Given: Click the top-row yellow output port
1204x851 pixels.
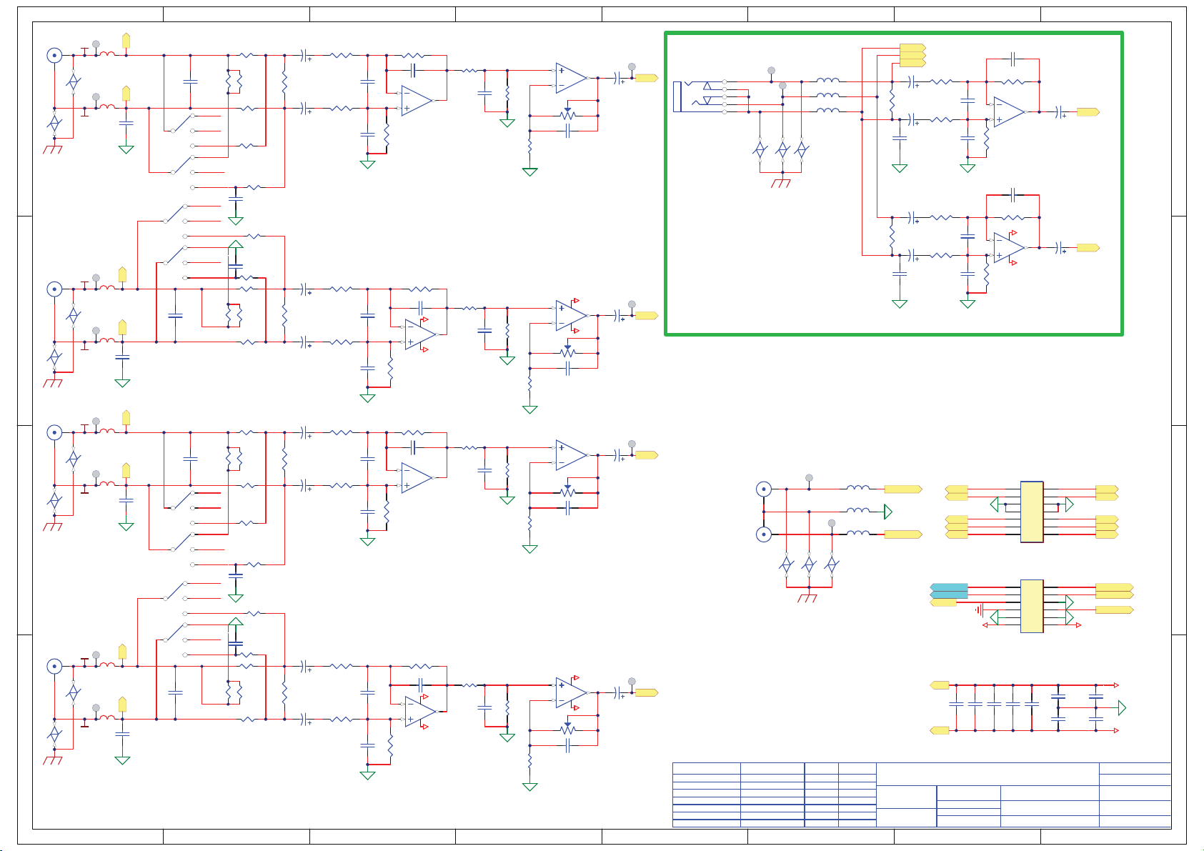Looking at the screenshot, I should (x=647, y=78).
